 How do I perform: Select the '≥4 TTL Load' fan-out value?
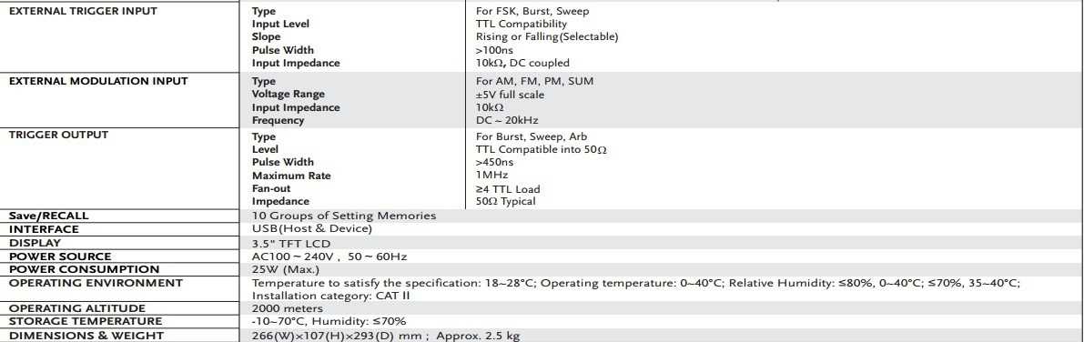click(508, 188)
